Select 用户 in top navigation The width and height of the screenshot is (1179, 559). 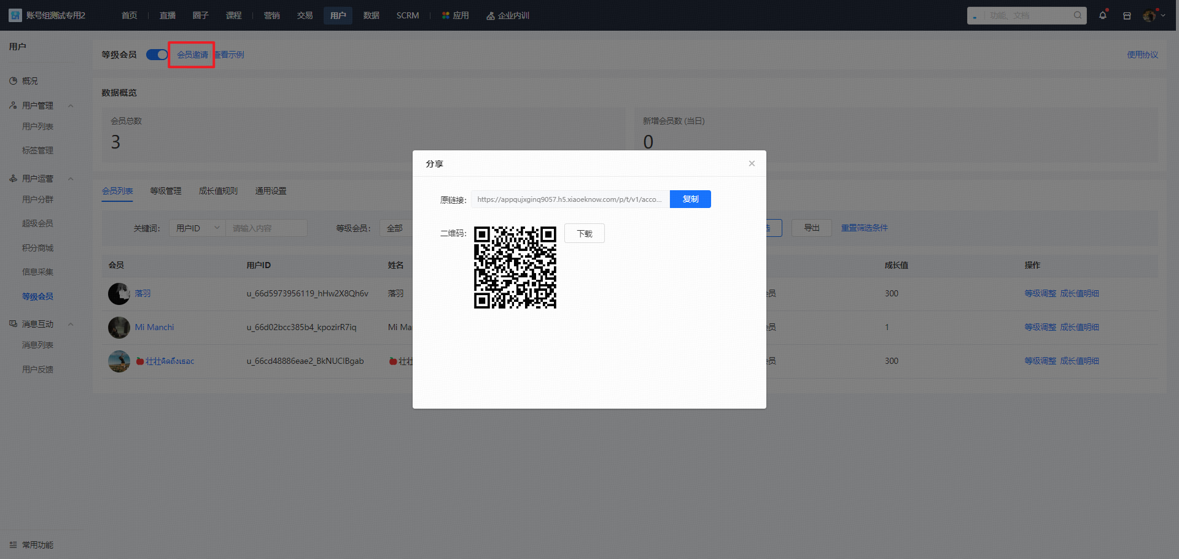[x=338, y=15]
